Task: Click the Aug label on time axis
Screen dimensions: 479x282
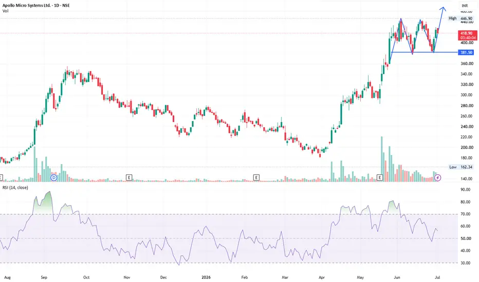Action: coord(7,277)
